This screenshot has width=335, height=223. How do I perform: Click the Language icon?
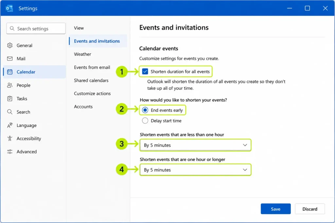10,125
